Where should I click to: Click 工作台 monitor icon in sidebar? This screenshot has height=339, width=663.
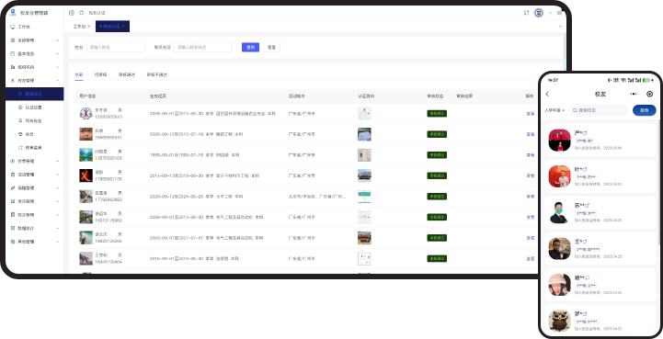(x=13, y=27)
